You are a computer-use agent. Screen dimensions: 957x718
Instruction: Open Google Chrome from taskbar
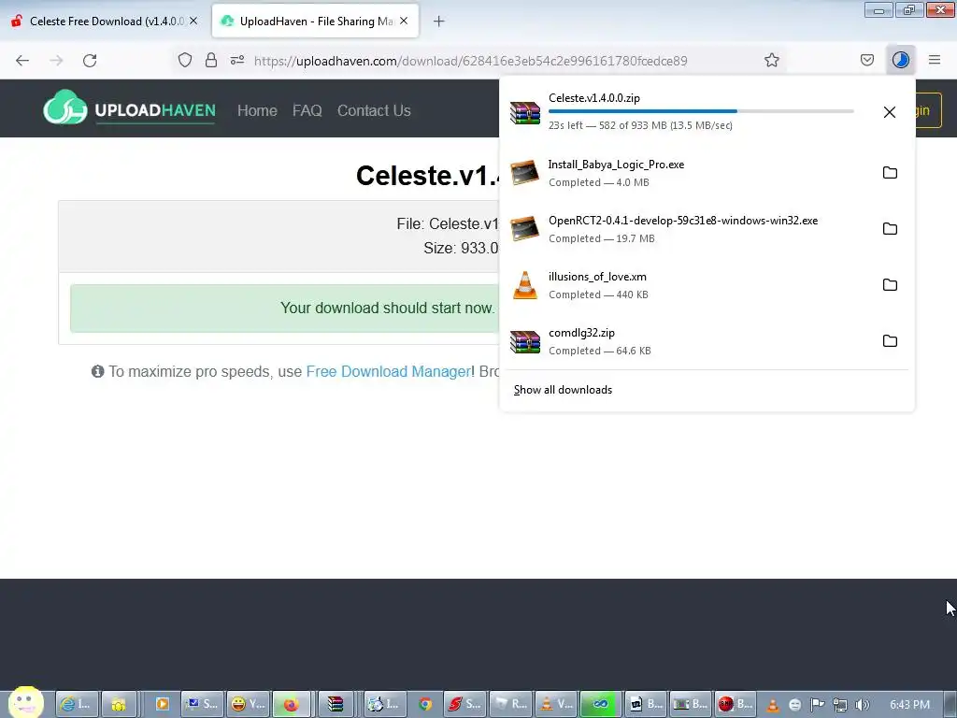425,704
